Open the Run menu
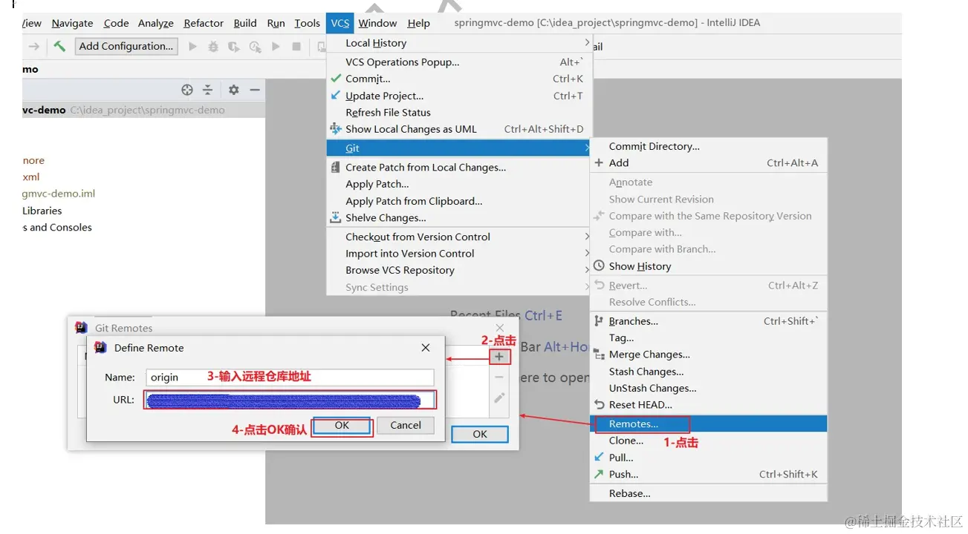968x534 pixels. point(276,23)
